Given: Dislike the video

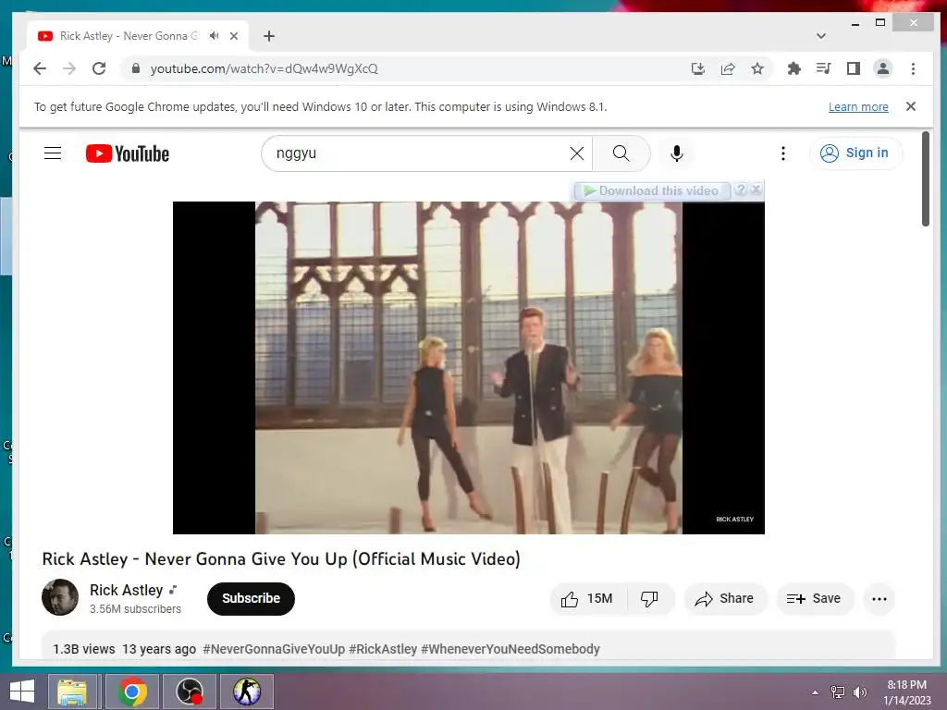Looking at the screenshot, I should tap(649, 599).
